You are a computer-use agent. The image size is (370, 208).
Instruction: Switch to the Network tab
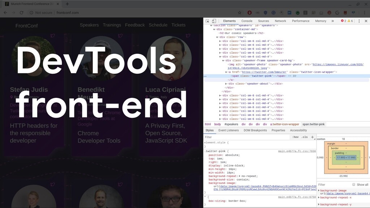point(280,21)
